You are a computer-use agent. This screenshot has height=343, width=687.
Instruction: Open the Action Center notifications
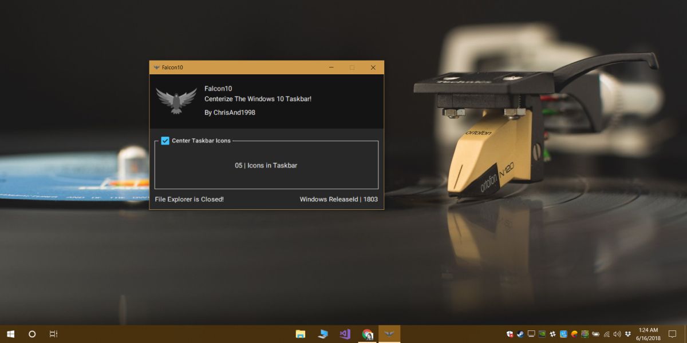[672, 334]
